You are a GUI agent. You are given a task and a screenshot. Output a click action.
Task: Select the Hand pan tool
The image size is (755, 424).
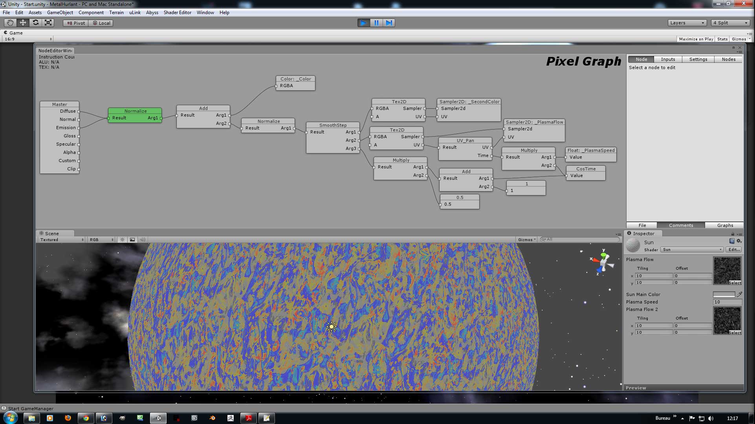coord(10,23)
